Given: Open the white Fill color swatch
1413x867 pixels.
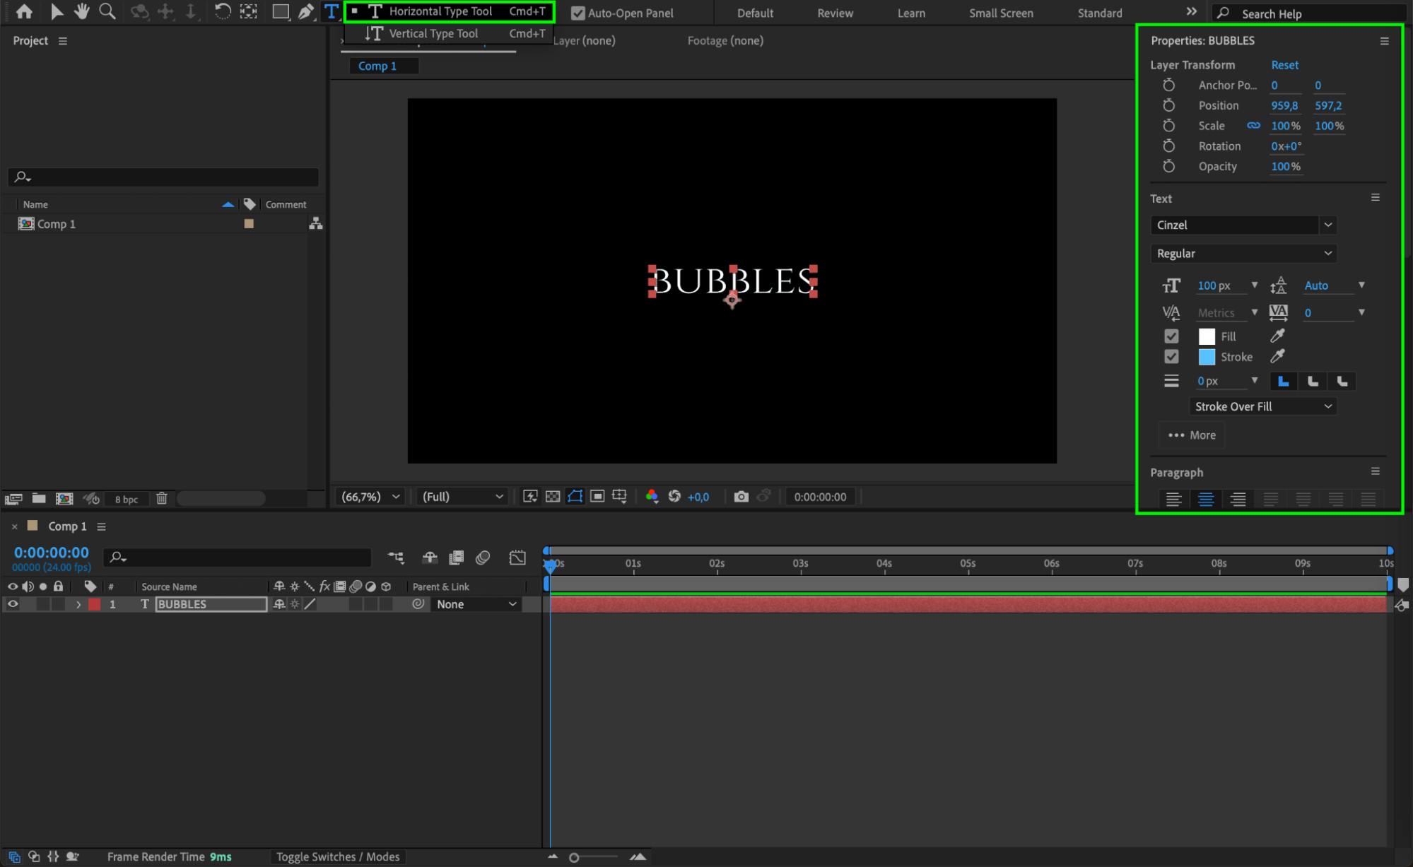Looking at the screenshot, I should (x=1207, y=336).
